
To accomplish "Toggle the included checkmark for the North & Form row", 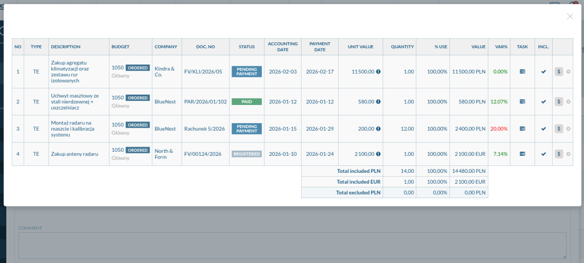I will (544, 154).
